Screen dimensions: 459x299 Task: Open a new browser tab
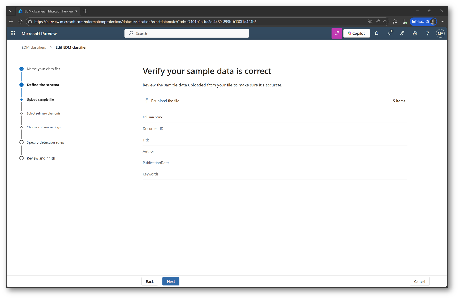click(x=85, y=11)
